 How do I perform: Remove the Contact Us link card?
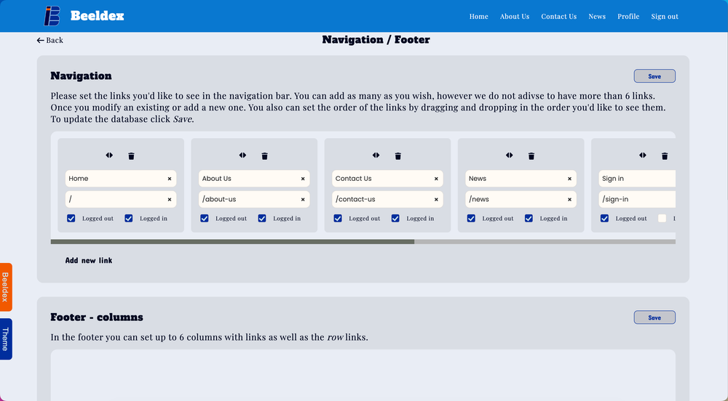tap(398, 155)
